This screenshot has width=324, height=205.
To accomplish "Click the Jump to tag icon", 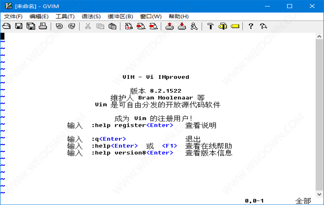I will pos(235,26).
